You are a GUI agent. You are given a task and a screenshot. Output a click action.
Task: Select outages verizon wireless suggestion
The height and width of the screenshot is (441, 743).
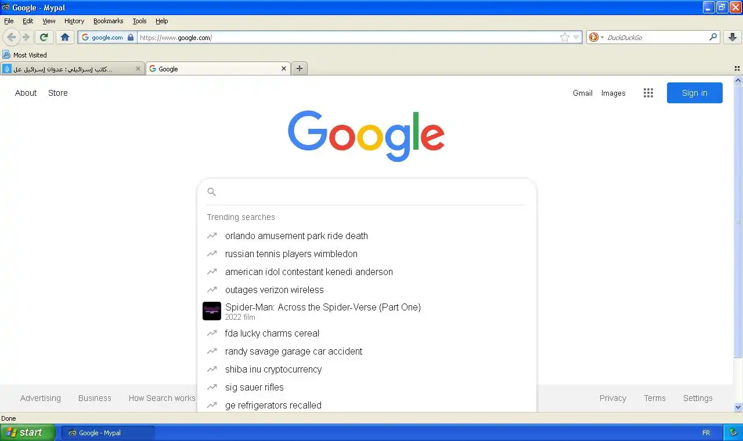(x=366, y=290)
